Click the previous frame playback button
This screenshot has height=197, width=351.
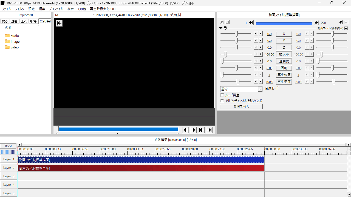tap(186, 130)
